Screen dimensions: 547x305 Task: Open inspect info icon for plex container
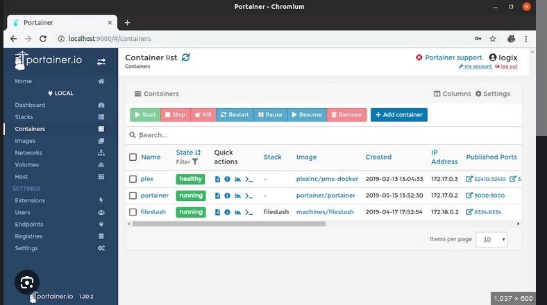227,179
